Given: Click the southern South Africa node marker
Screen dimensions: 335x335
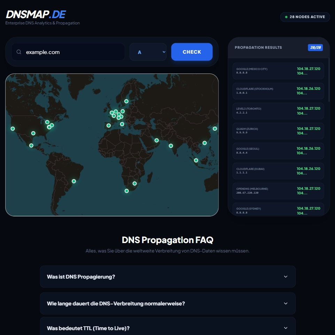Looking at the screenshot, I should pos(126,190).
